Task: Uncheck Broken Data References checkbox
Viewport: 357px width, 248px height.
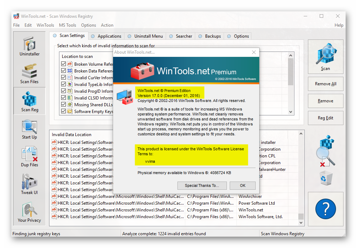Action: (64, 71)
